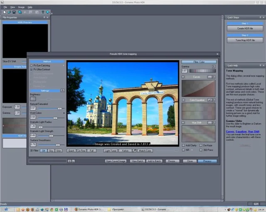Click the R reset icon beside Curves
This screenshot has height=212, width=266.
click(214, 77)
